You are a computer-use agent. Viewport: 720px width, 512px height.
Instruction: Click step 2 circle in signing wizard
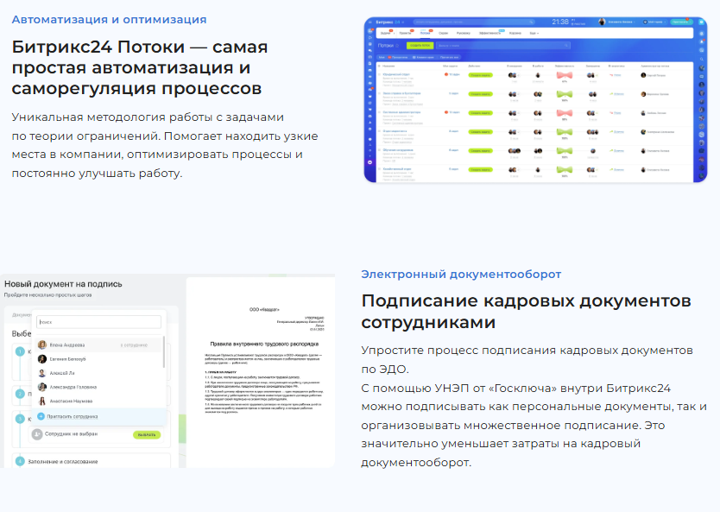click(x=20, y=394)
